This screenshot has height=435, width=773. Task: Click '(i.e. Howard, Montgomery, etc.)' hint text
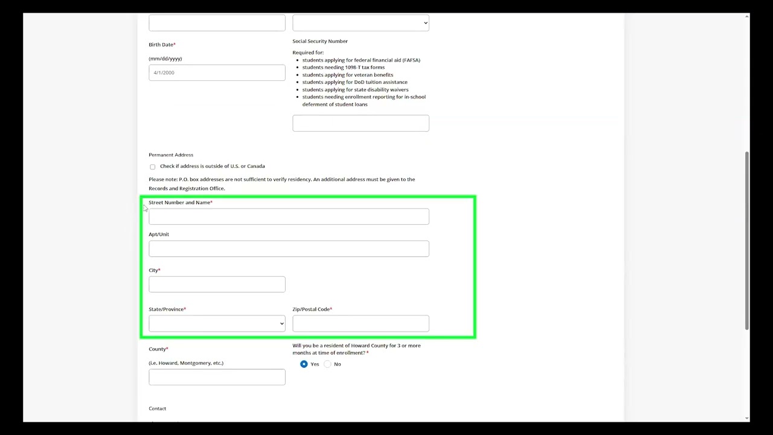pos(186,363)
